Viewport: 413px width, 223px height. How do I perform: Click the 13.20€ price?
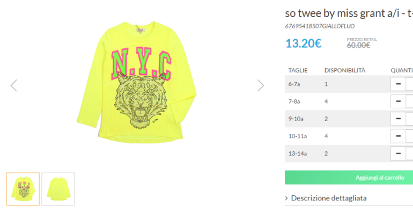303,43
